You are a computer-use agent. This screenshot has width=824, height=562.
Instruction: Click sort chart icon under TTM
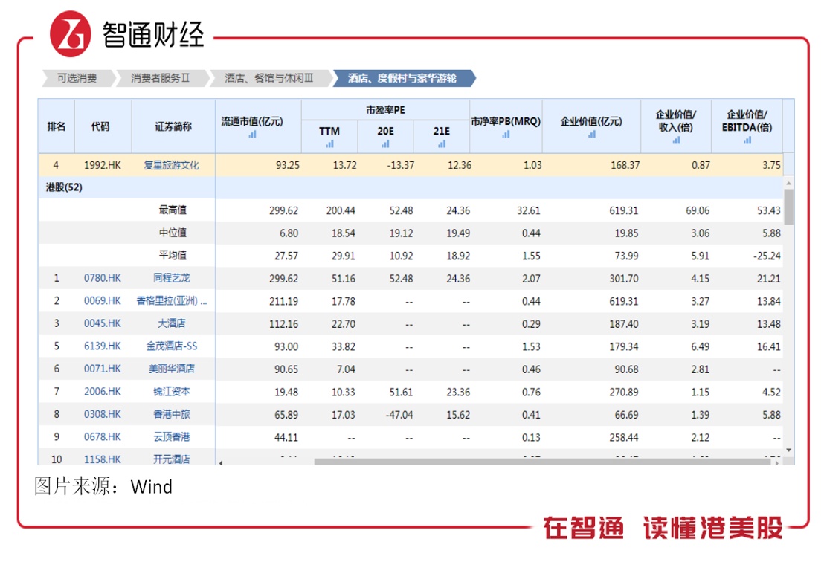pyautogui.click(x=329, y=144)
